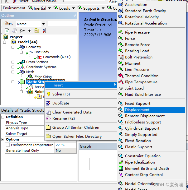Toggle the Environment Temperature checkbox

(8, 145)
